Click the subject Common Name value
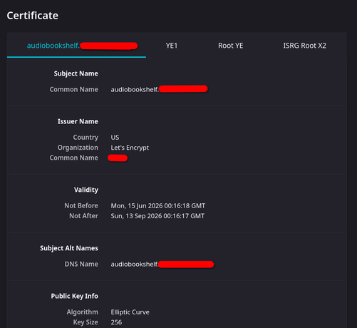The height and width of the screenshot is (328, 357). pyautogui.click(x=159, y=89)
